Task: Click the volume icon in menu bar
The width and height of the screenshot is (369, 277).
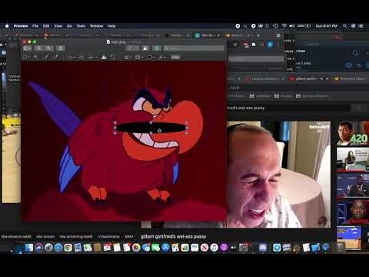Action: [292, 26]
